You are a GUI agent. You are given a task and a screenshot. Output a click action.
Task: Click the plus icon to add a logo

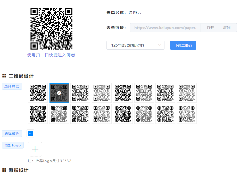click(35, 149)
